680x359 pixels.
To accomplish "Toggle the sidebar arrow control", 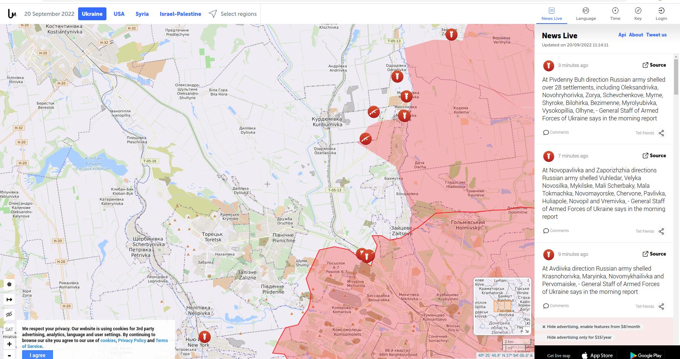I will (x=9, y=299).
